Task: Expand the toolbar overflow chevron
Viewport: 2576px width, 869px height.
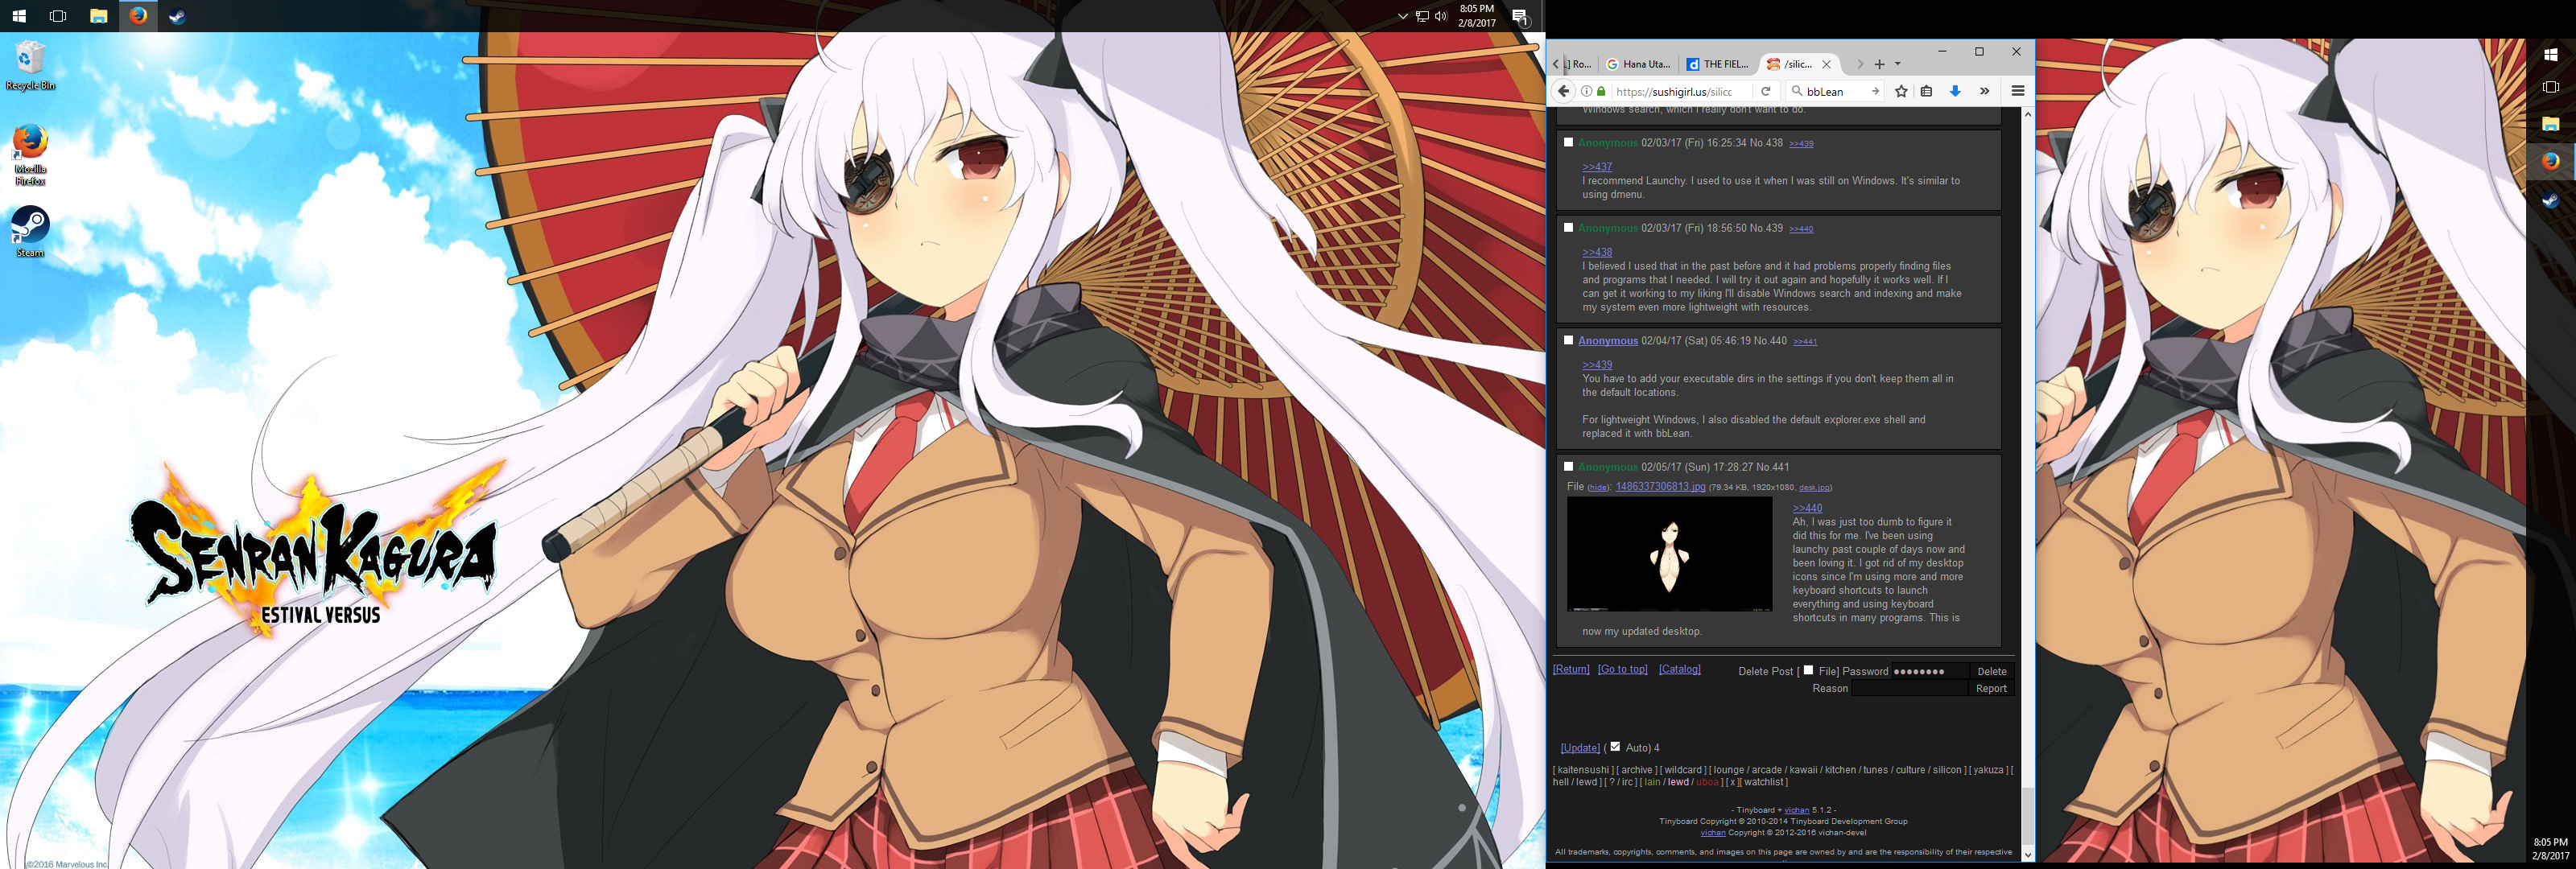Action: pyautogui.click(x=1984, y=91)
